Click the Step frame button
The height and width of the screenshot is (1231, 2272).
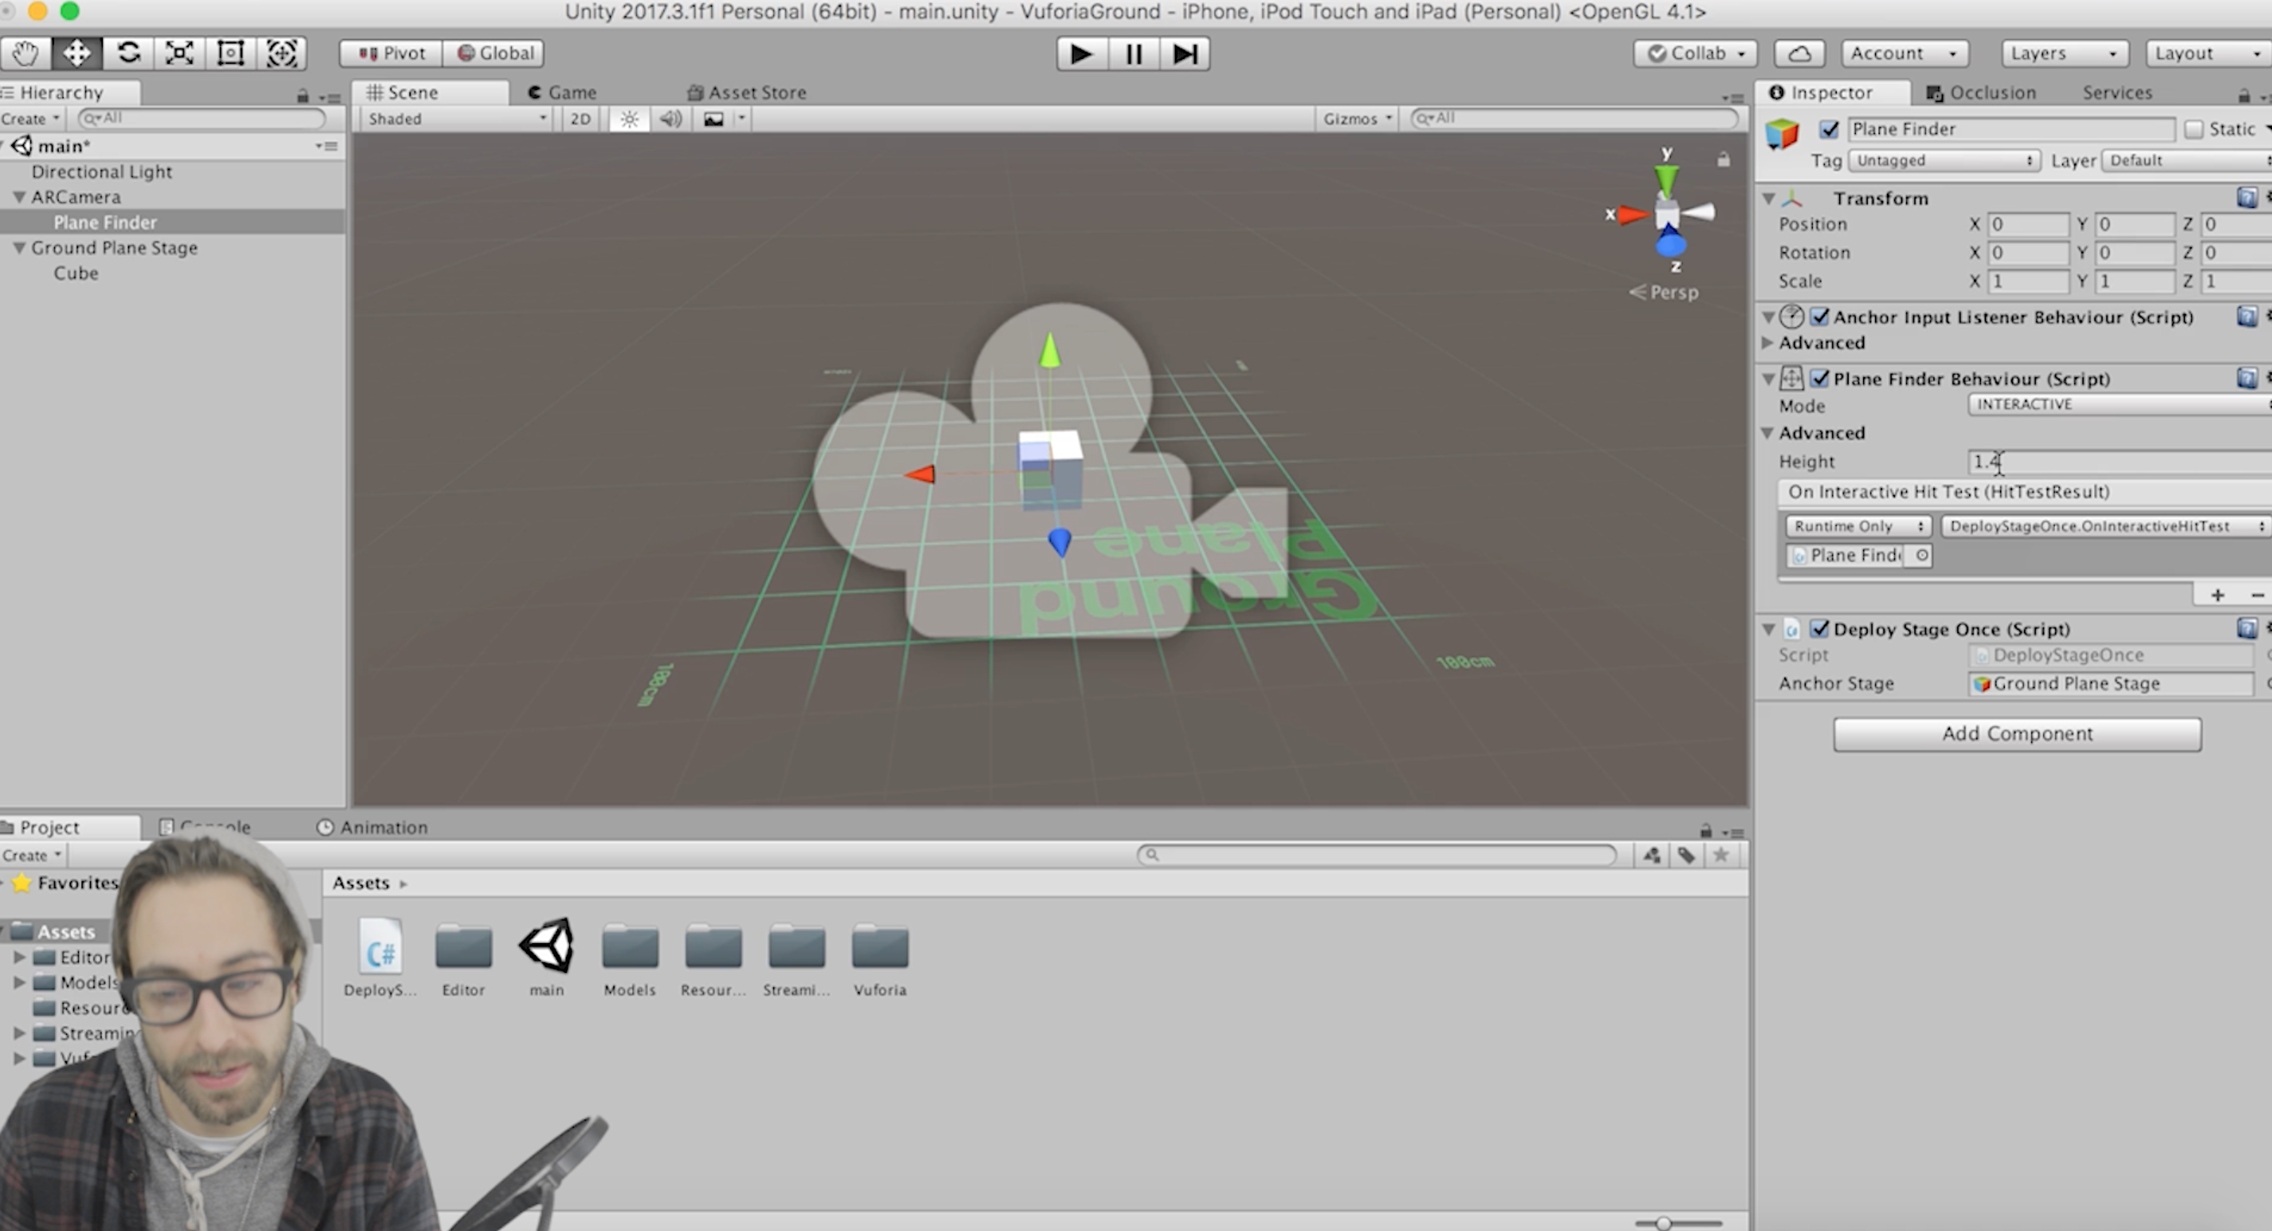1185,53
